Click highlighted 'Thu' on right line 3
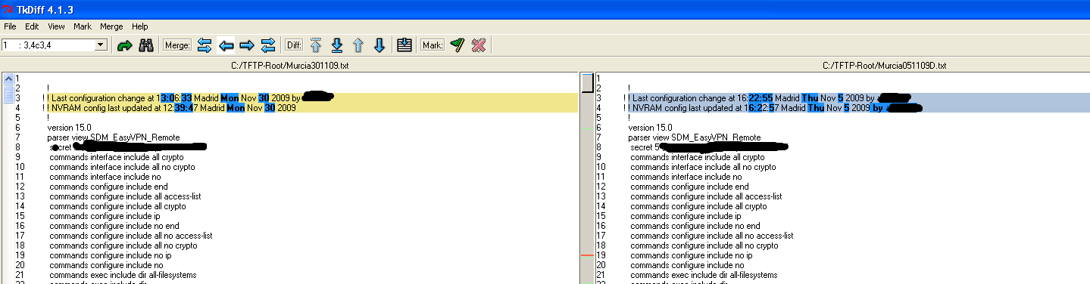The height and width of the screenshot is (284, 1090). [x=810, y=98]
